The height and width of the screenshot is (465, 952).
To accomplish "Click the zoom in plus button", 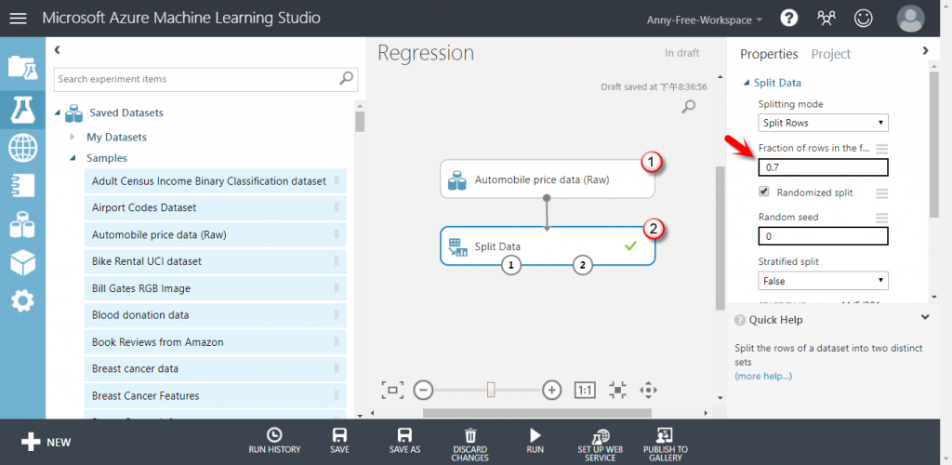I will click(551, 390).
